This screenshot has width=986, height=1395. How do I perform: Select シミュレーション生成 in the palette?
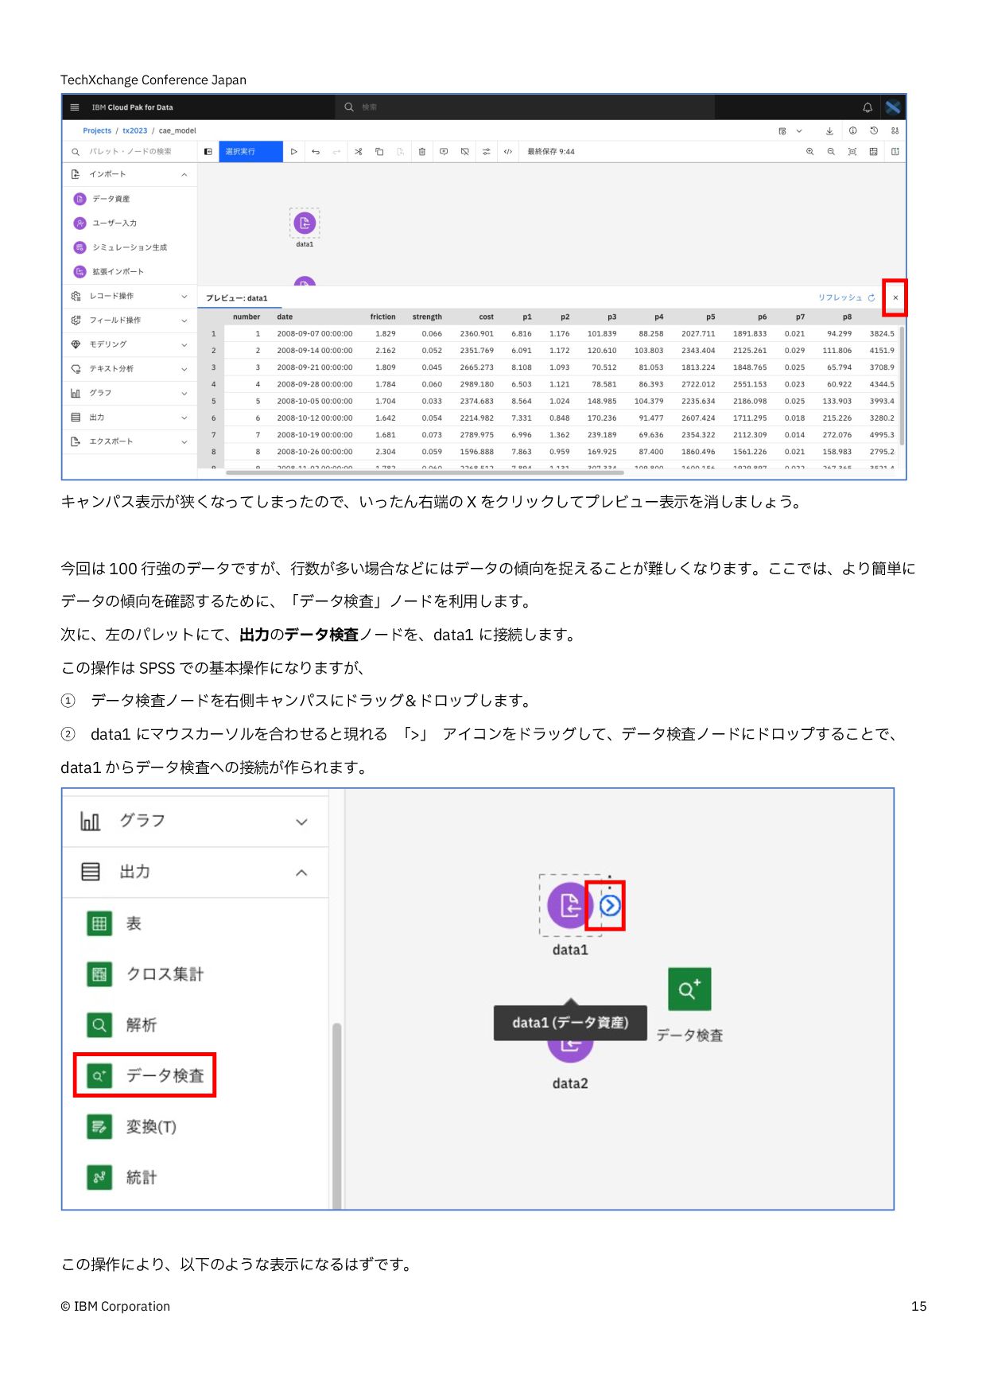[130, 247]
